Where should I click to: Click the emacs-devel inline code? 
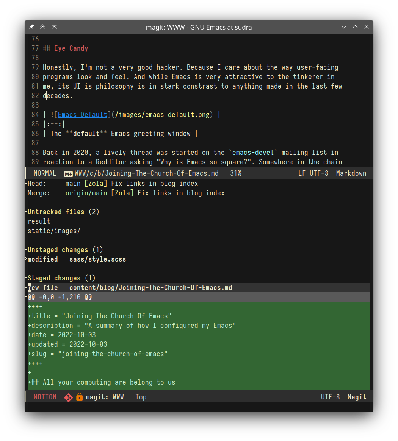[253, 153]
